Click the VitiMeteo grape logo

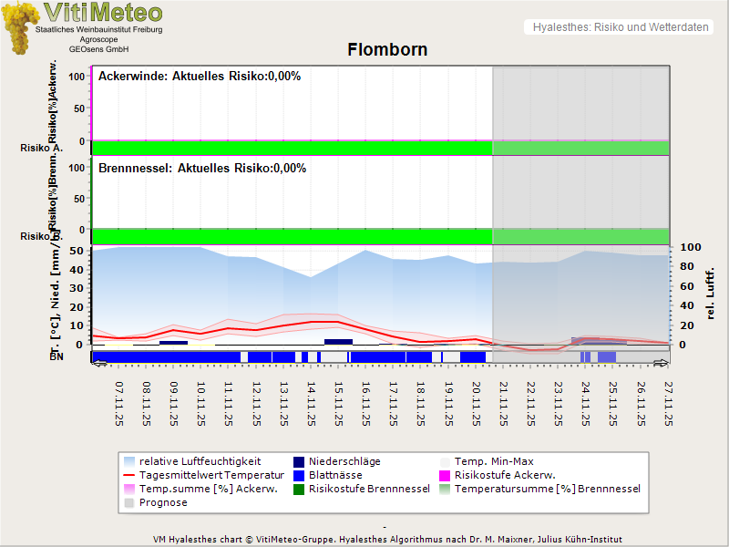pos(20,27)
